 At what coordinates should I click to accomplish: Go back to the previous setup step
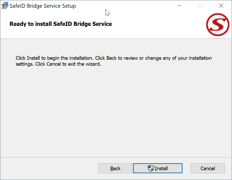click(x=115, y=168)
